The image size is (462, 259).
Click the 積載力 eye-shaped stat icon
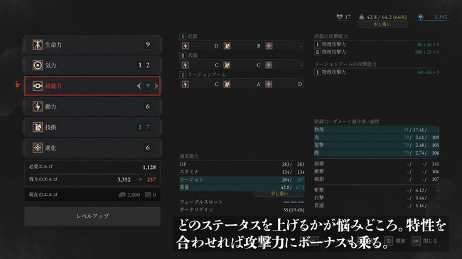[x=38, y=86]
